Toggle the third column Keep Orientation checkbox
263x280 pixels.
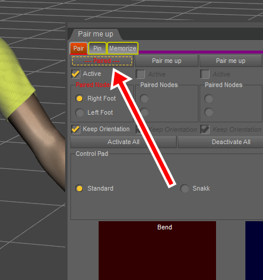[x=205, y=129]
